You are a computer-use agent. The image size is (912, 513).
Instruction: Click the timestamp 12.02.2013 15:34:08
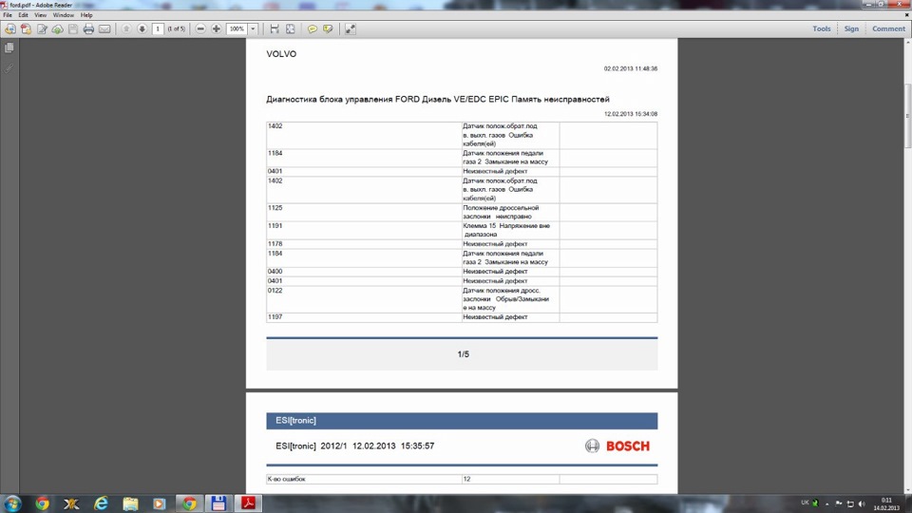tap(631, 114)
